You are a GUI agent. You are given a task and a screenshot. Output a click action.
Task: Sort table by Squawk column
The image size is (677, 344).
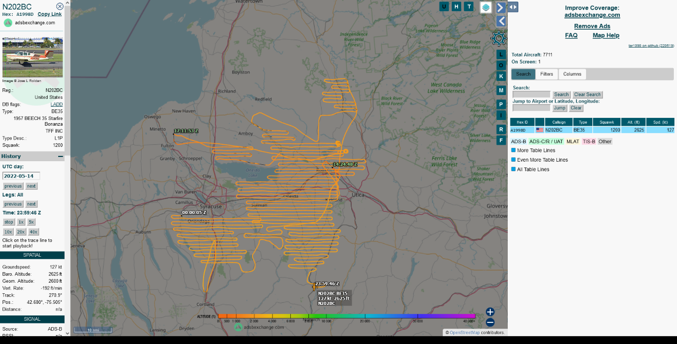(607, 122)
